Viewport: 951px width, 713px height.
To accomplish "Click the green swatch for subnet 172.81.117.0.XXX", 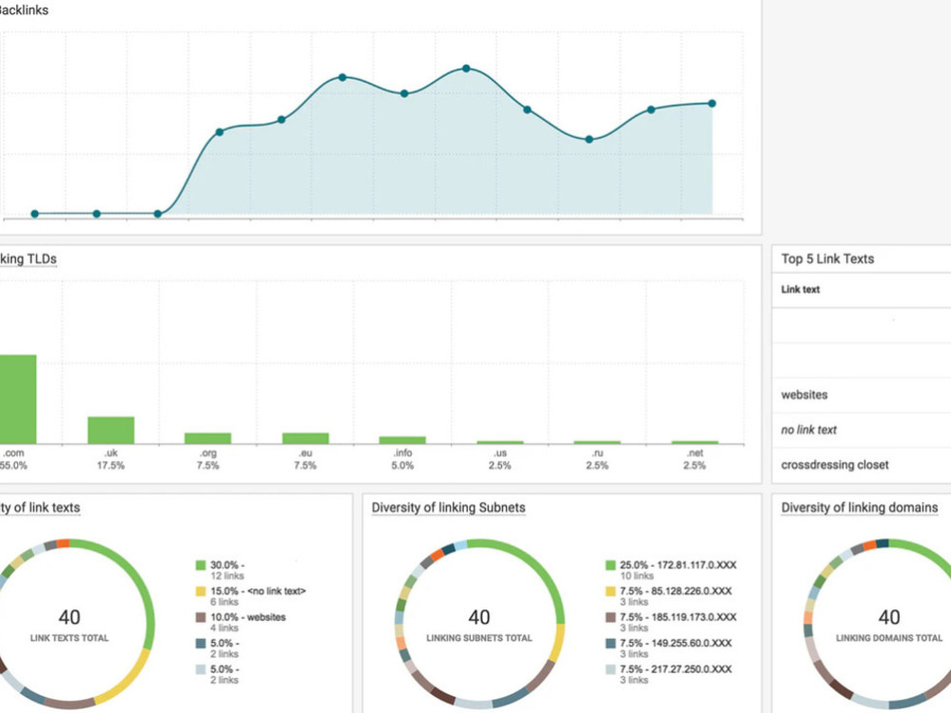I will [611, 565].
